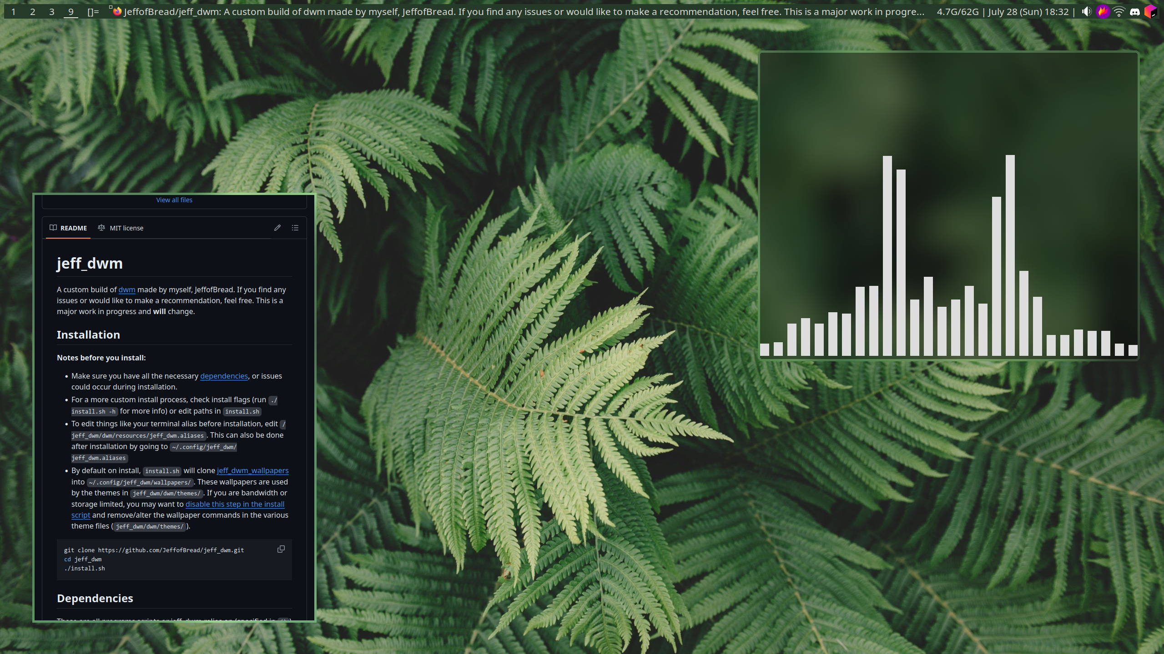Image resolution: width=1164 pixels, height=654 pixels.
Task: Click the JetBrains Toolbox tray icon
Action: coord(1150,12)
